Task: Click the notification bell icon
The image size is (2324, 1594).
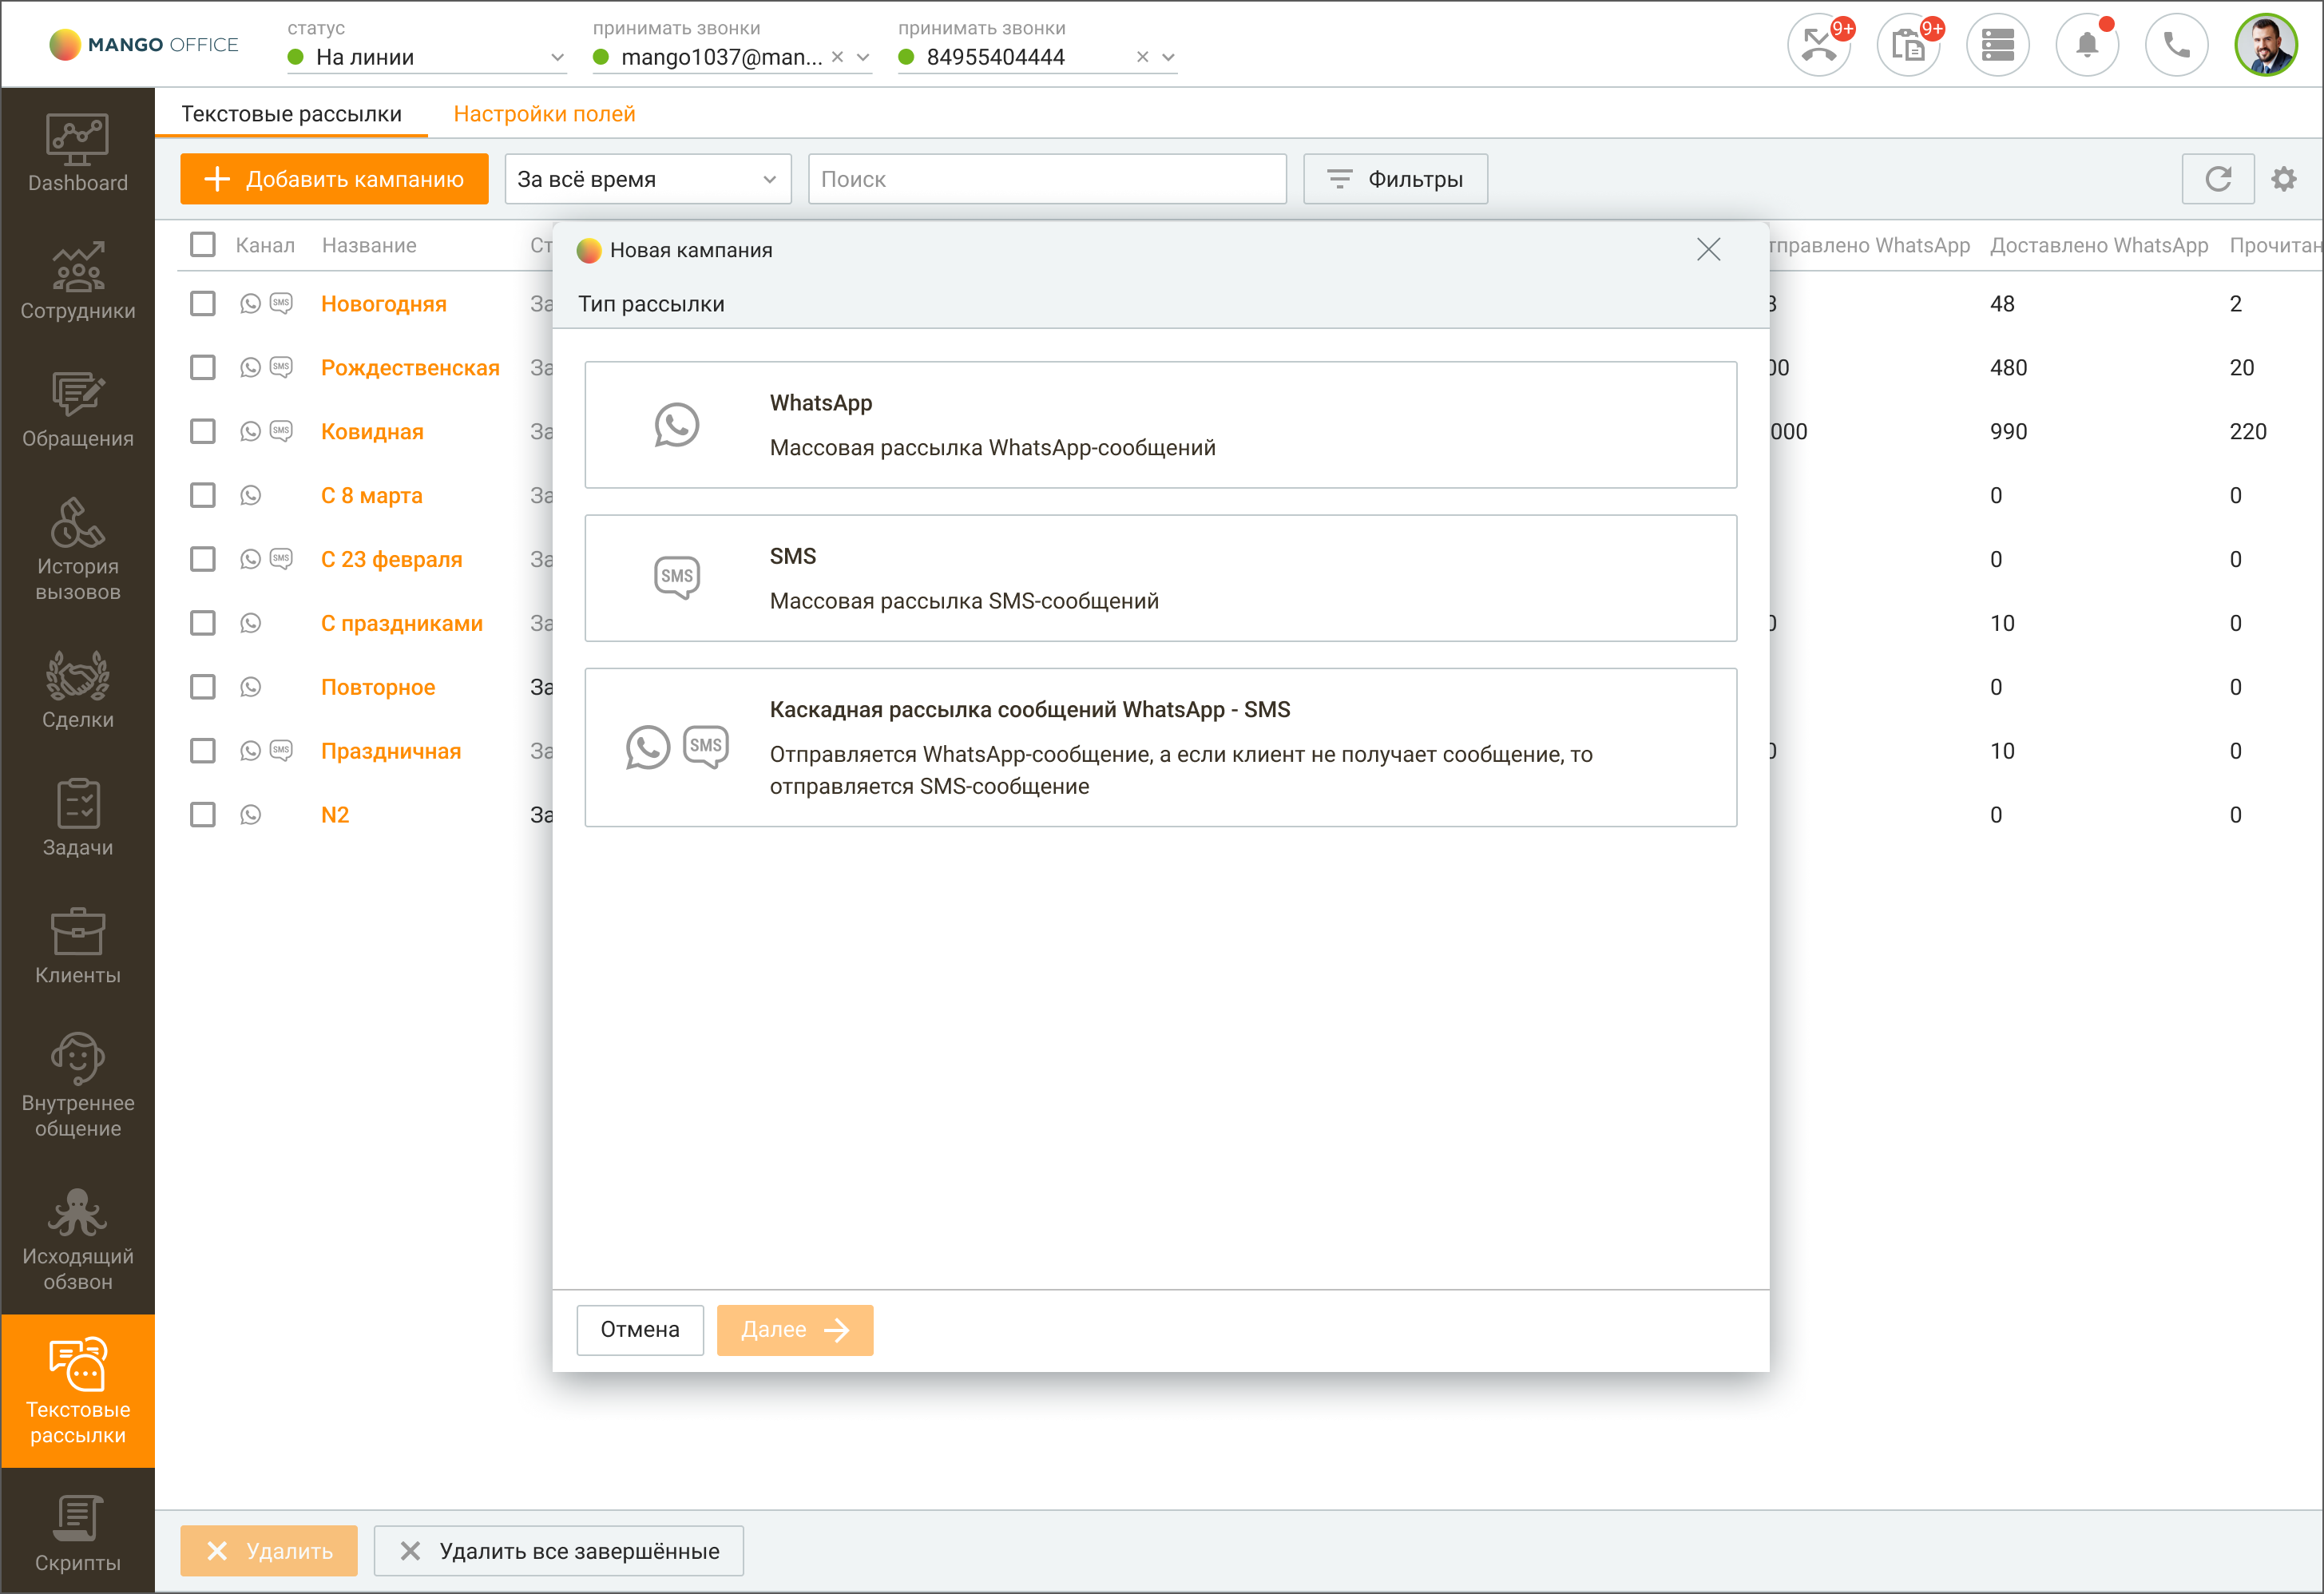Action: [x=2087, y=45]
